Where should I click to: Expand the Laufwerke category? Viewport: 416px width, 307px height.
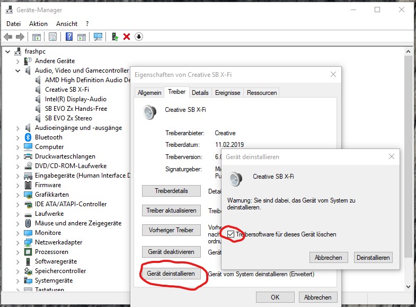(x=18, y=214)
